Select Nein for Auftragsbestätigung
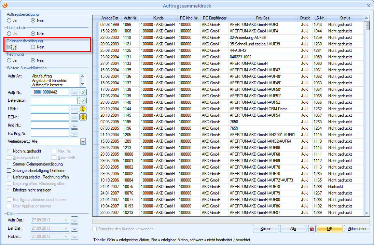 pyautogui.click(x=33, y=20)
